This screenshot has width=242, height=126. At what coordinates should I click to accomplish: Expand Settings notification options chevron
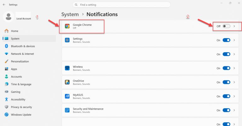[234, 40]
